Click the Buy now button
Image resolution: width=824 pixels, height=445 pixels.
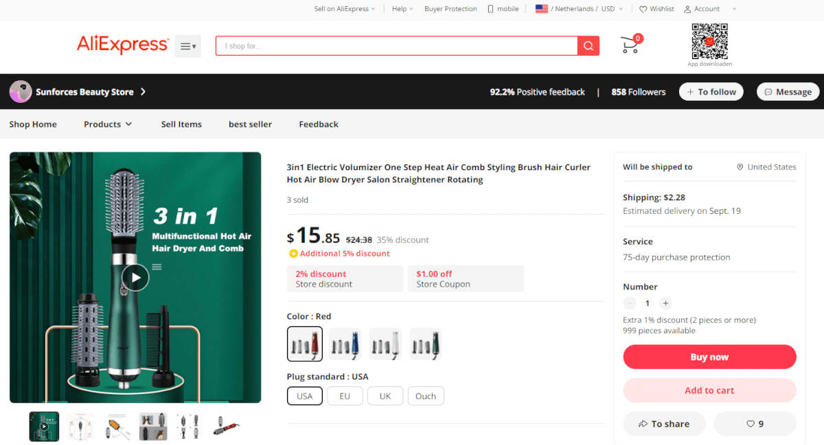[709, 357]
